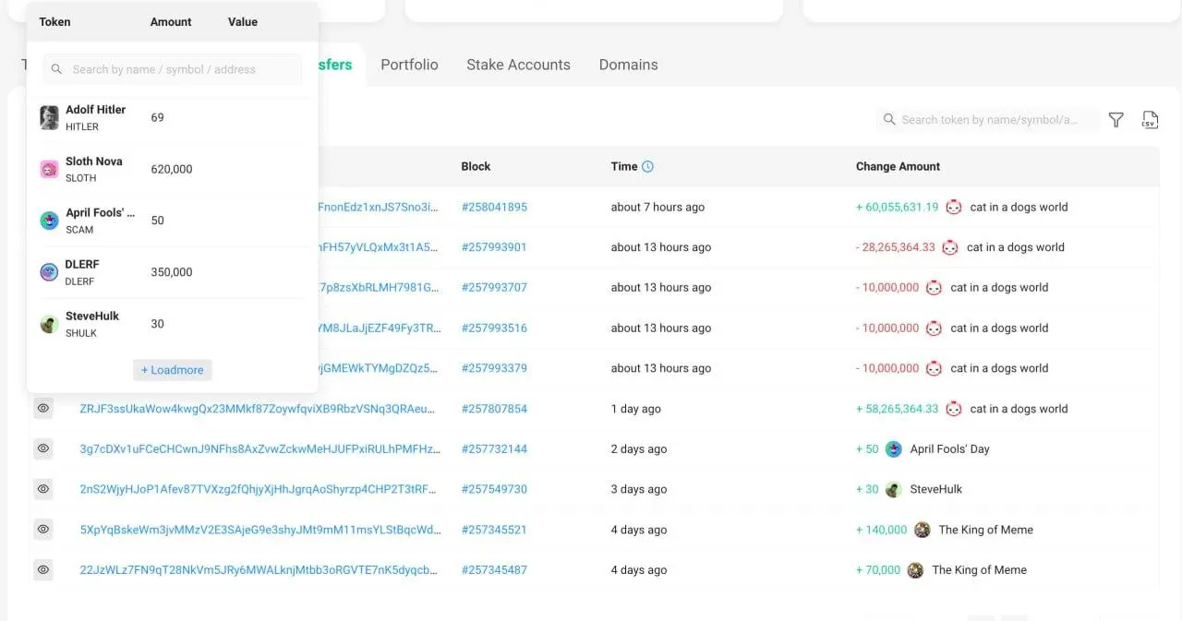Image resolution: width=1182 pixels, height=621 pixels.
Task: Export transfers with the CSV icon
Action: tap(1150, 120)
